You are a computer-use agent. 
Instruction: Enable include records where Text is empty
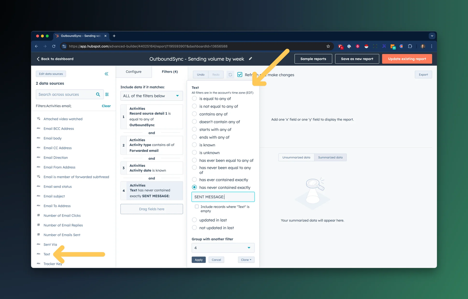point(196,207)
